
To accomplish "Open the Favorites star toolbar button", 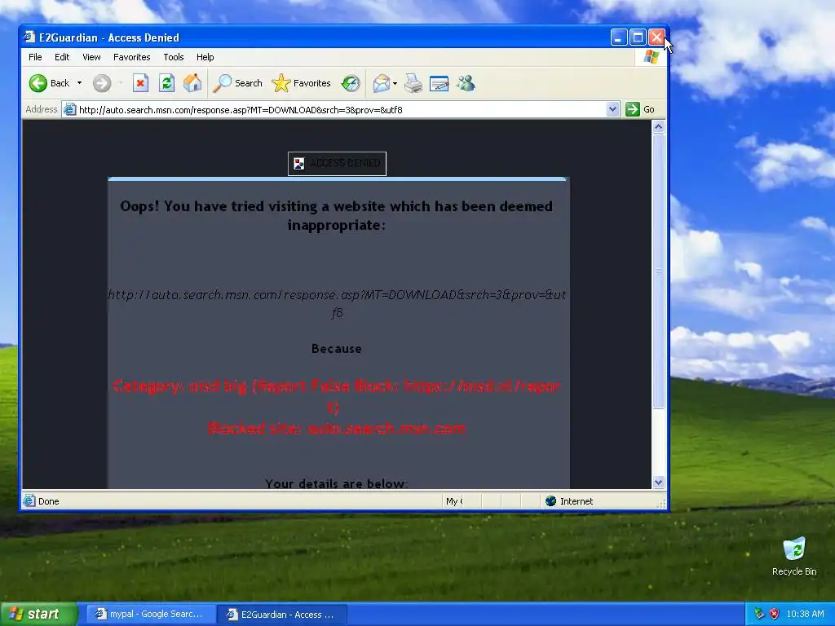I will [301, 83].
